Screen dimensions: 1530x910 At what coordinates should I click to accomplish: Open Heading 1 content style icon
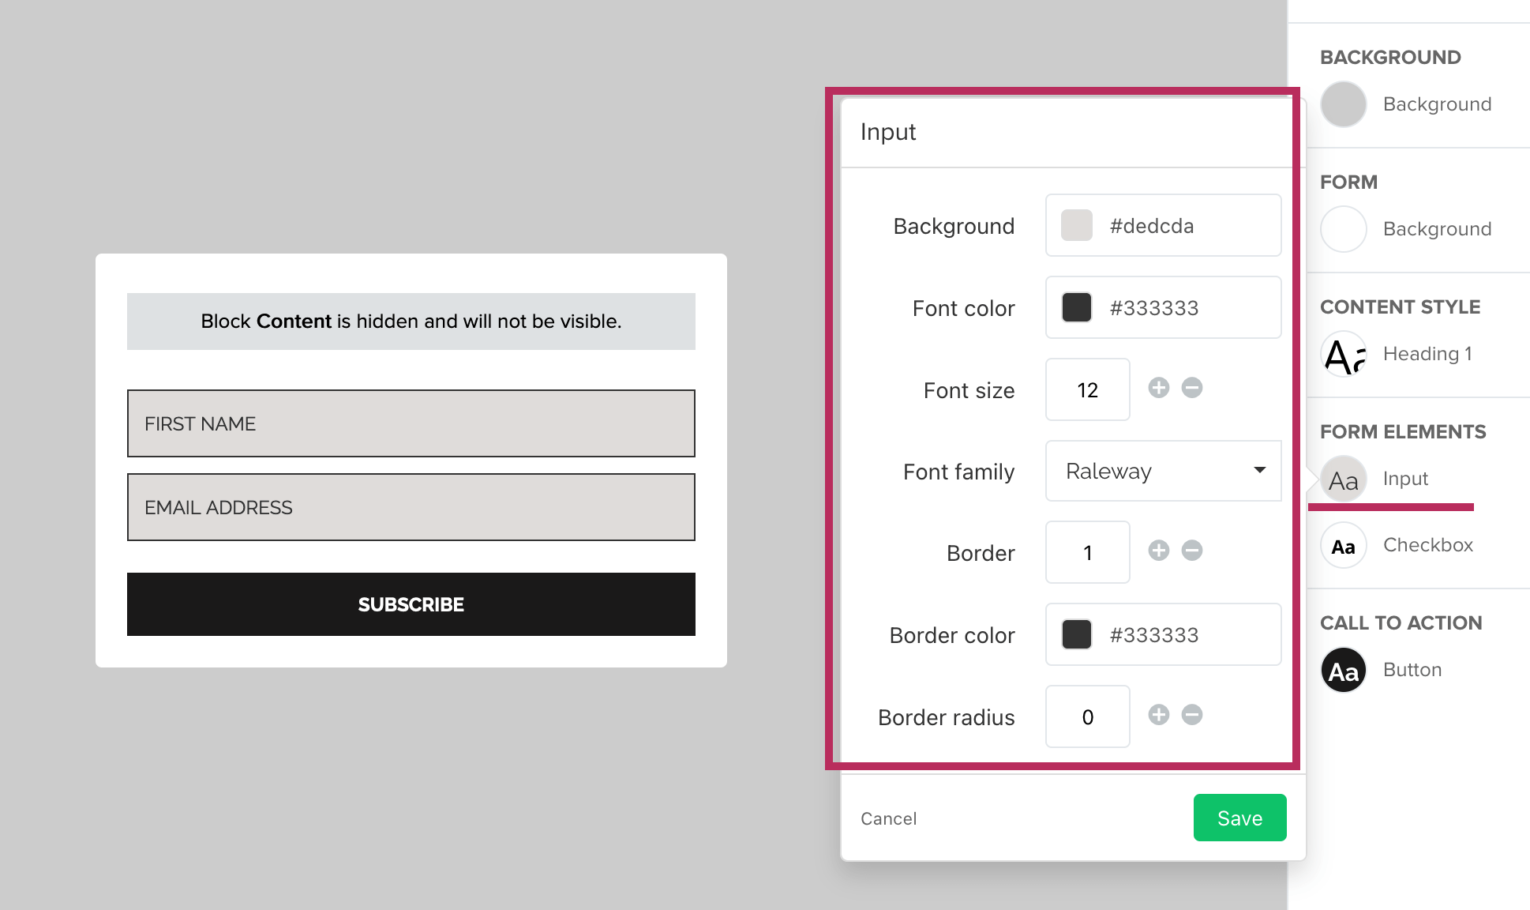1344,354
